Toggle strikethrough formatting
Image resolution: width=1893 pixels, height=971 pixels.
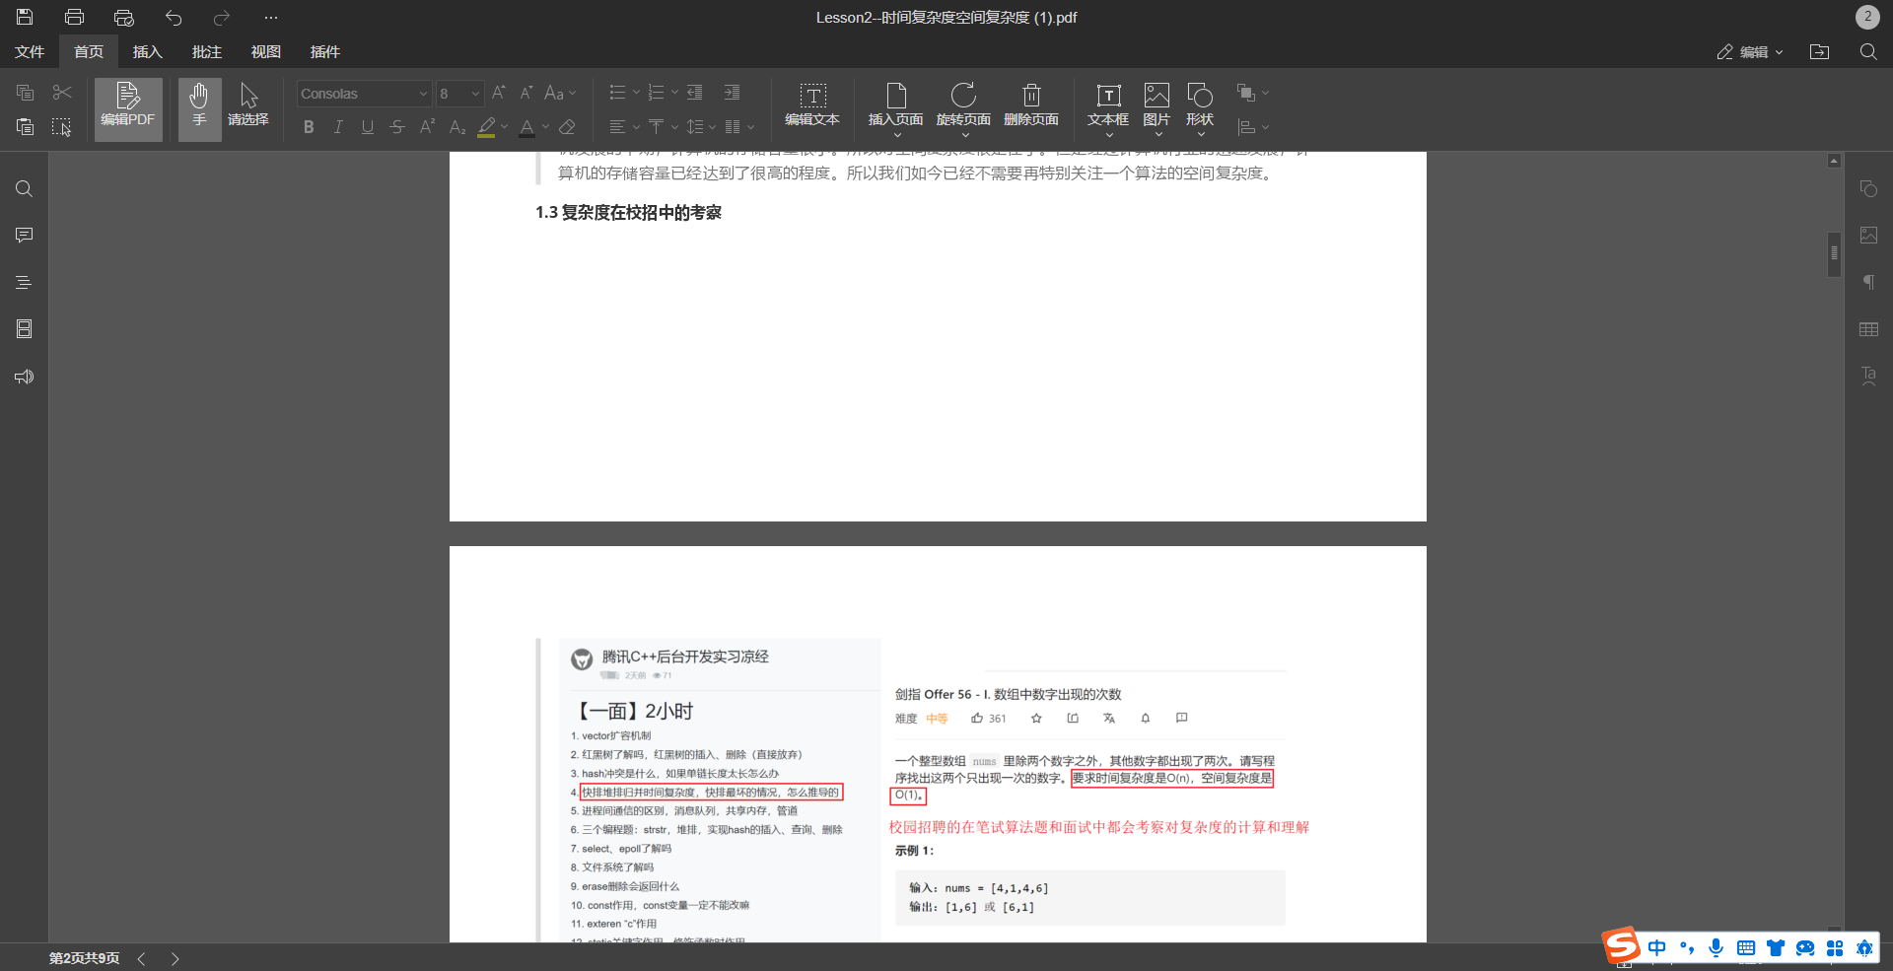point(397,126)
